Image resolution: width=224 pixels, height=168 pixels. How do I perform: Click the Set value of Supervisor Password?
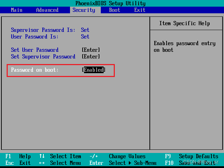pos(85,30)
